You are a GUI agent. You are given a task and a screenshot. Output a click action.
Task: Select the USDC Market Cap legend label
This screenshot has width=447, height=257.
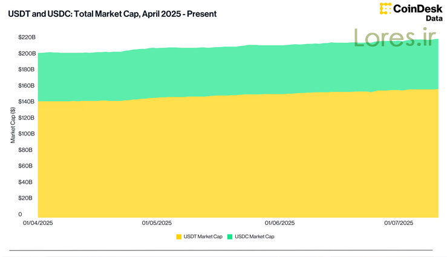click(255, 236)
